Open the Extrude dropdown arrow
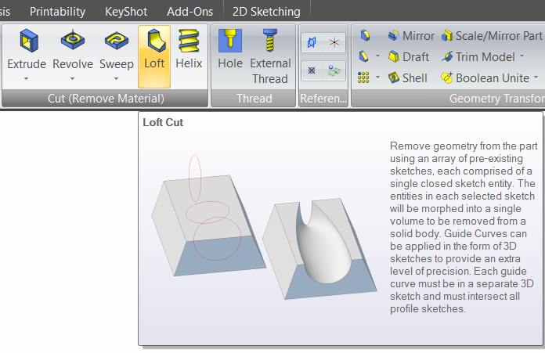This screenshot has height=353, width=545. click(x=27, y=79)
